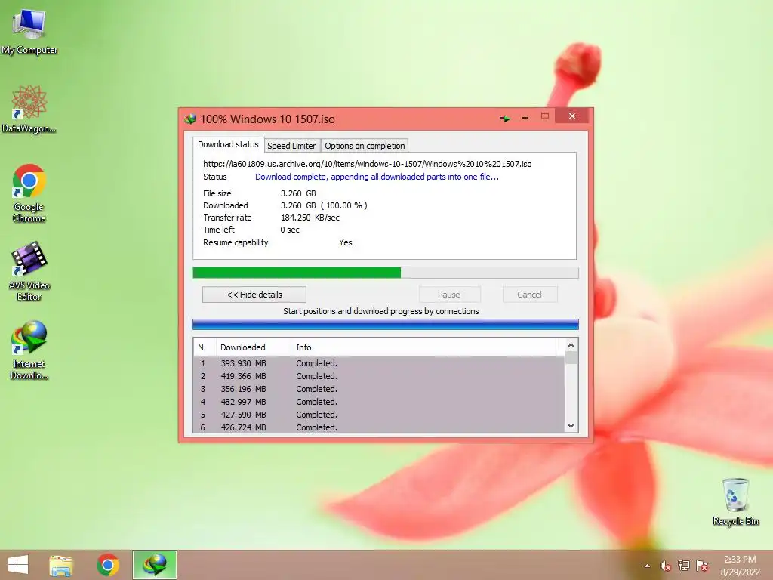Screen dimensions: 773x580
Task: Select connection row with 356.196 MB
Action: click(x=379, y=389)
